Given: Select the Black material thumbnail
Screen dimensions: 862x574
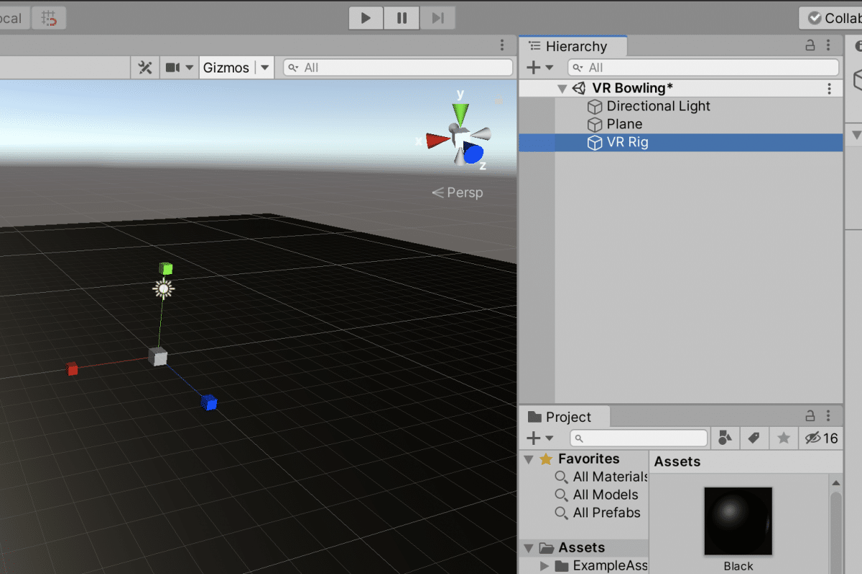Looking at the screenshot, I should coord(738,522).
